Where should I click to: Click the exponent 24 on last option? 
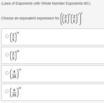click(x=20, y=88)
